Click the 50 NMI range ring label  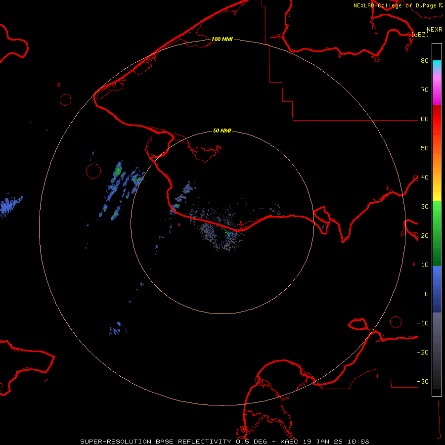222,131
